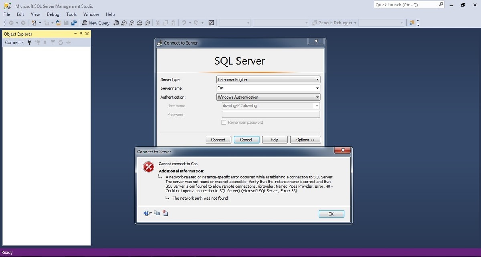Image resolution: width=481 pixels, height=257 pixels.
Task: Click the copy message text icon
Action: tap(157, 213)
